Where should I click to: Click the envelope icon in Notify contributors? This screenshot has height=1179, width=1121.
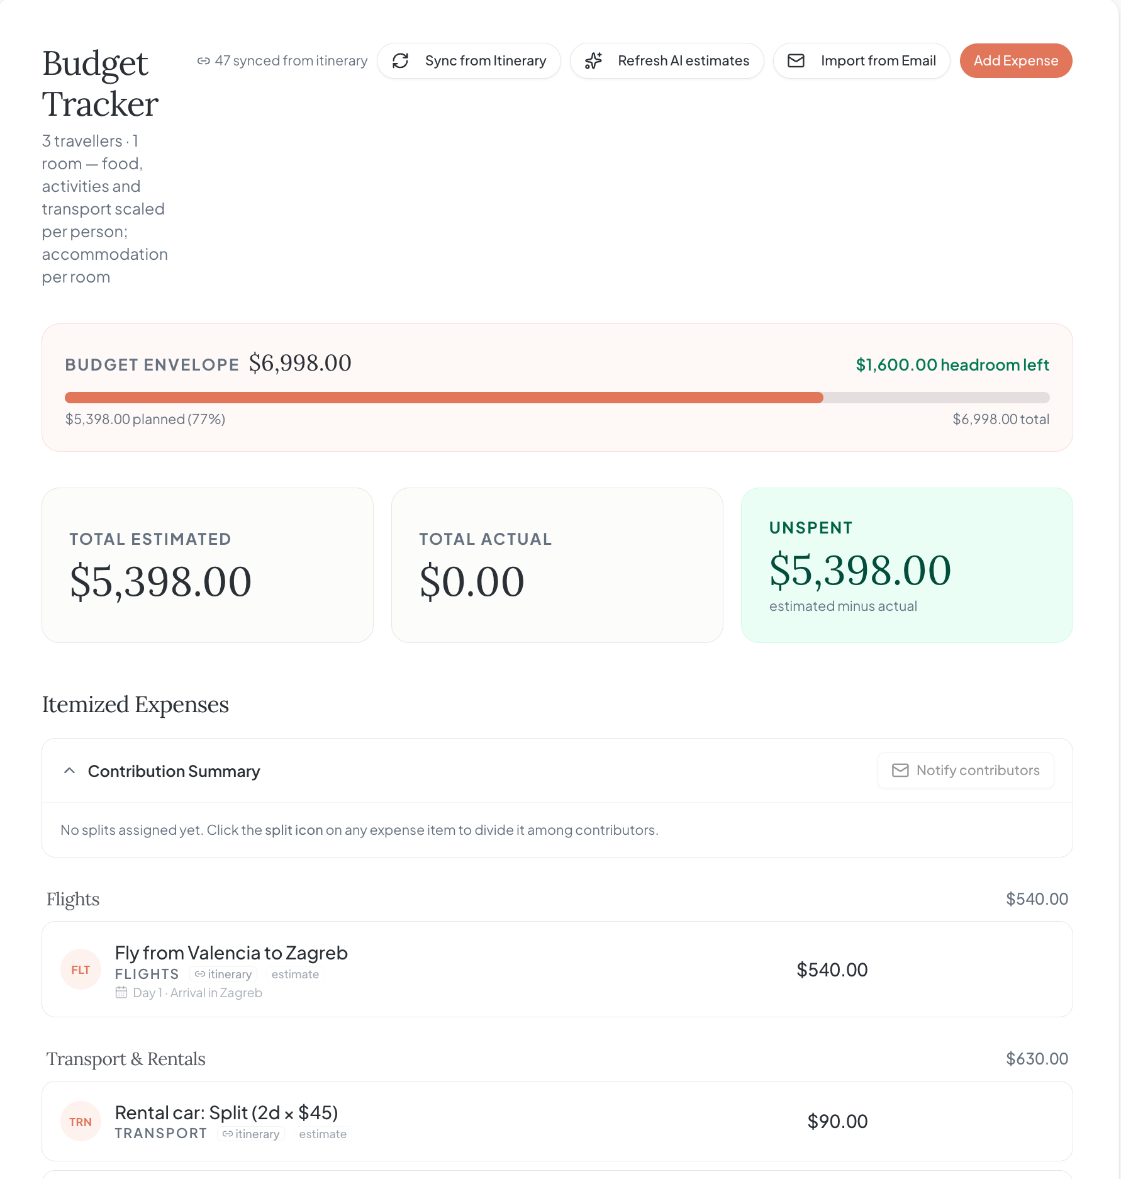pyautogui.click(x=900, y=770)
